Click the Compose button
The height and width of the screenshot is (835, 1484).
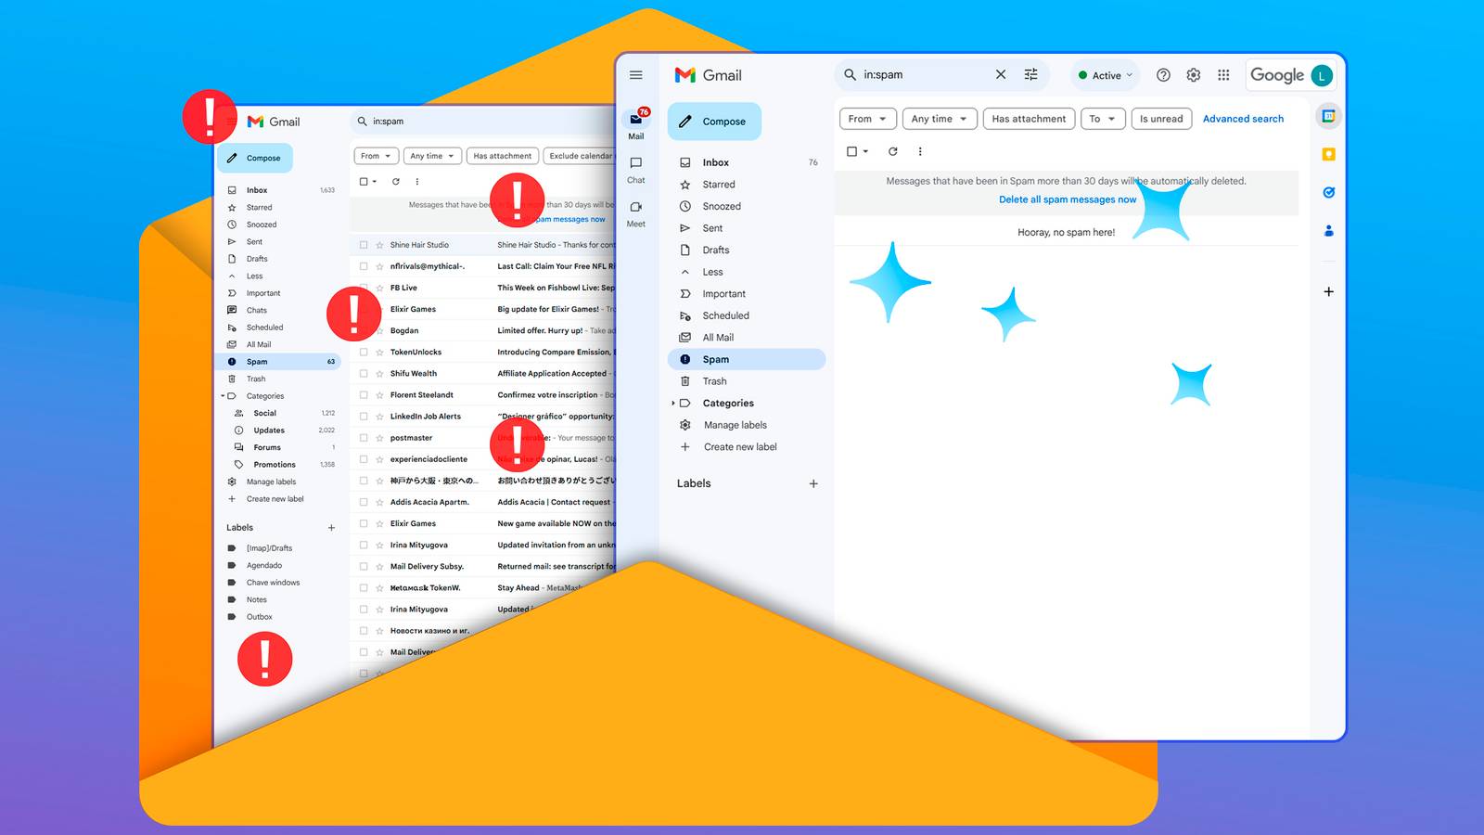coord(713,121)
